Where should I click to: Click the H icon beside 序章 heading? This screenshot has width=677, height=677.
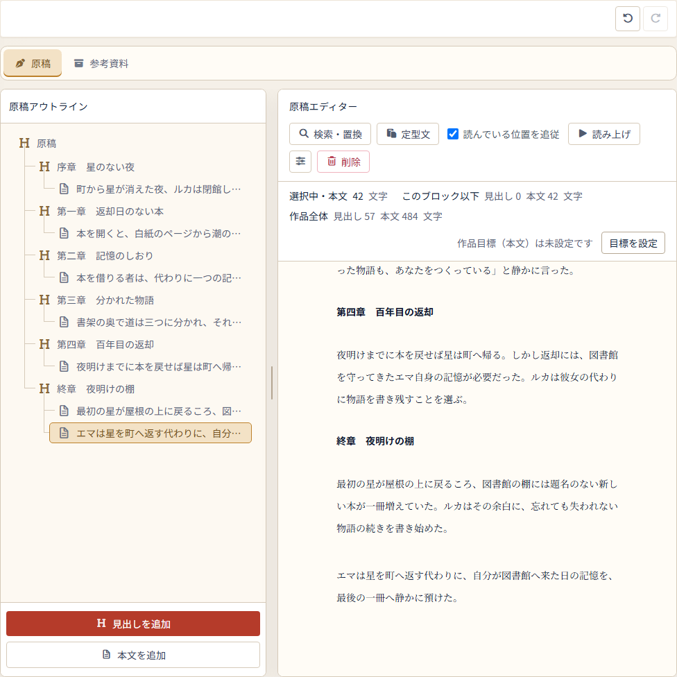[44, 166]
